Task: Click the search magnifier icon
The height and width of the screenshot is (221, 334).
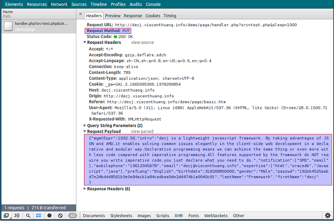Action: click(x=28, y=215)
